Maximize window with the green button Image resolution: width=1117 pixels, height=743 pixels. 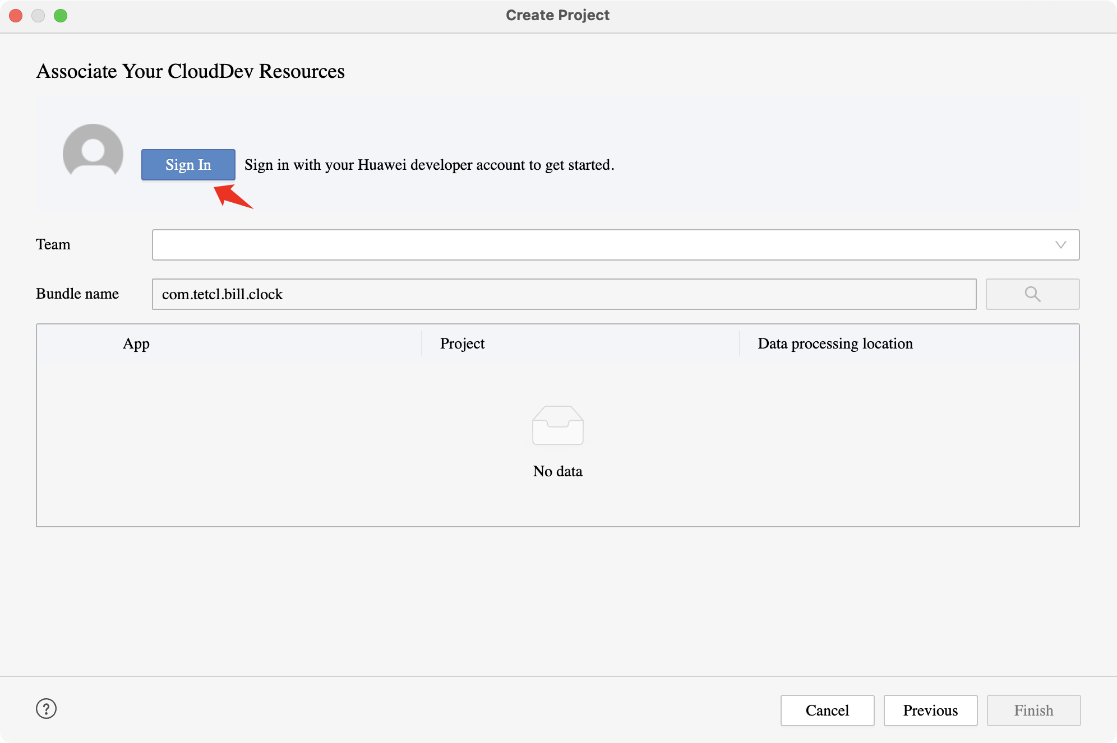point(61,16)
